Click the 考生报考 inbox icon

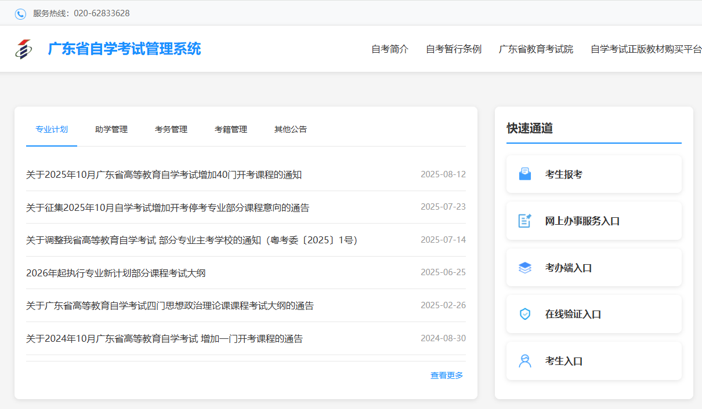pos(524,174)
